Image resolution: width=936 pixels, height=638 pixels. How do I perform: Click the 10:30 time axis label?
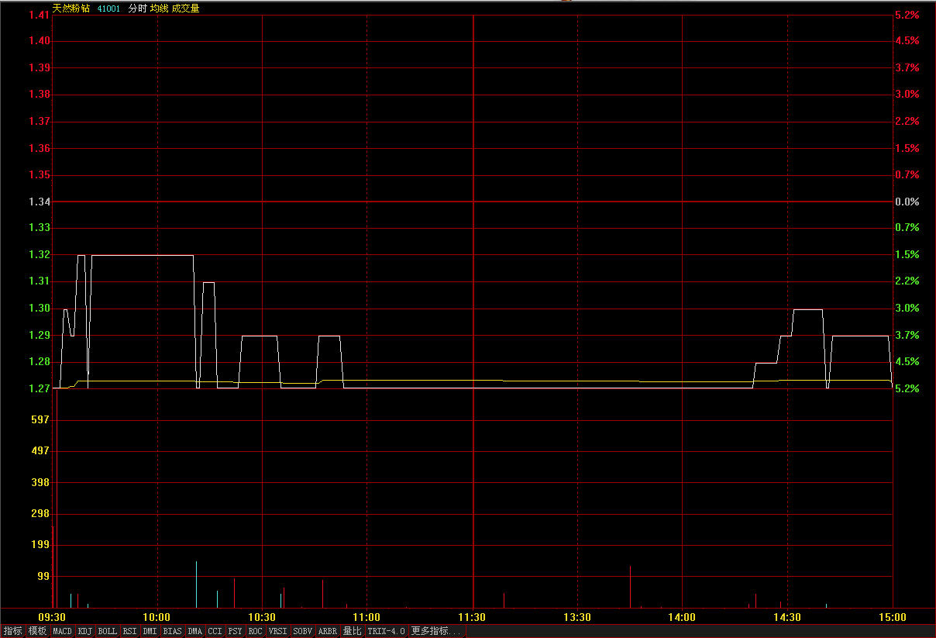[x=262, y=618]
